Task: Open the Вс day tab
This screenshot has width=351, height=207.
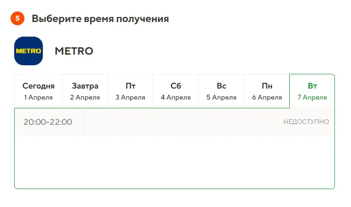Action: pos(221,91)
